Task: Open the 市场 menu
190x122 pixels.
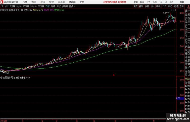Action: click(x=34, y=2)
